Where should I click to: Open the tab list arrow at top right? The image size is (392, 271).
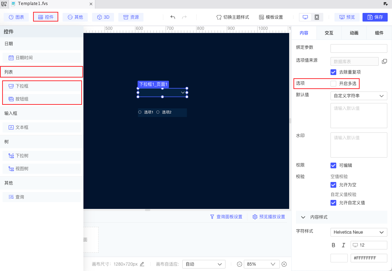[386, 4]
